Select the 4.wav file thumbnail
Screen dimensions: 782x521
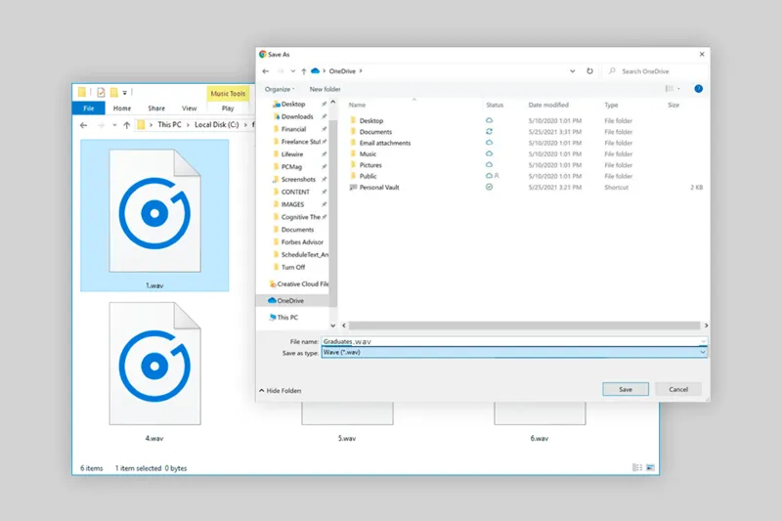pyautogui.click(x=154, y=371)
